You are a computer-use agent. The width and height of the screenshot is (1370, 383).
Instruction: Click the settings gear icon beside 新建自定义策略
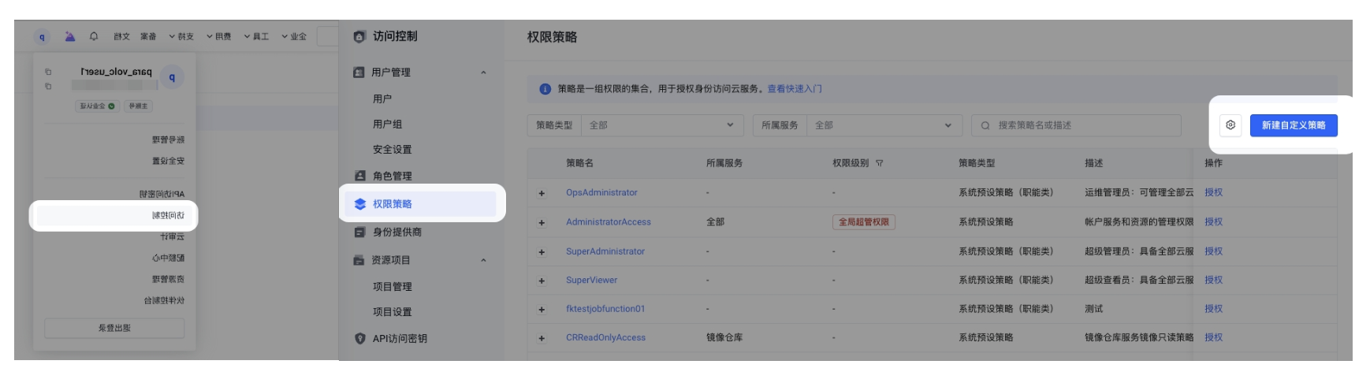click(1230, 125)
